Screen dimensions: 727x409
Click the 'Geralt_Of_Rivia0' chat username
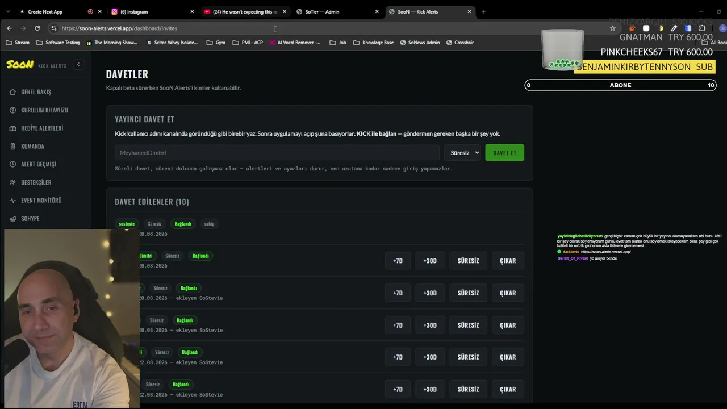click(573, 258)
